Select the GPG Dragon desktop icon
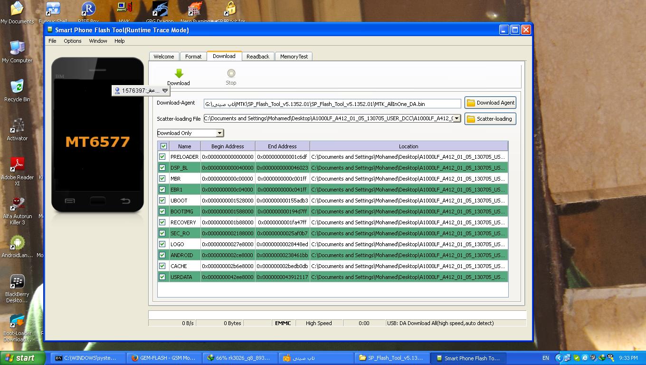Viewport: 646px width, 365px height. pyautogui.click(x=160, y=10)
